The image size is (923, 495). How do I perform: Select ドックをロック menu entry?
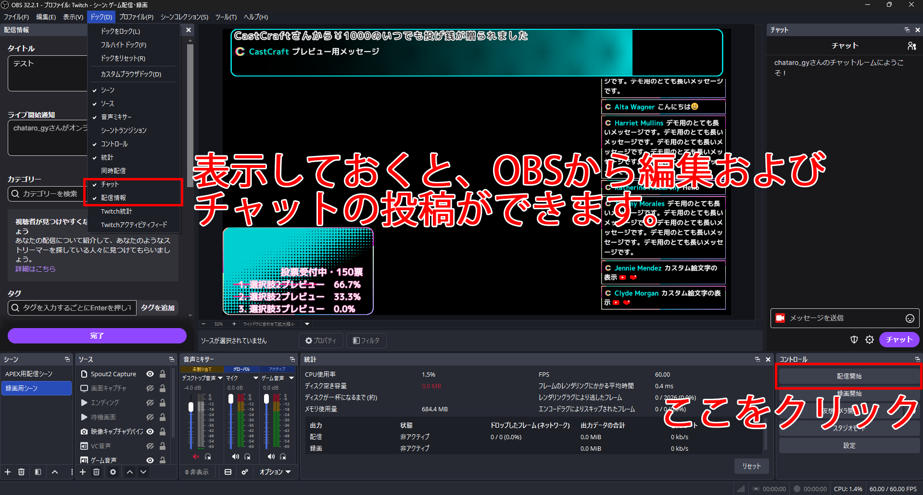134,31
